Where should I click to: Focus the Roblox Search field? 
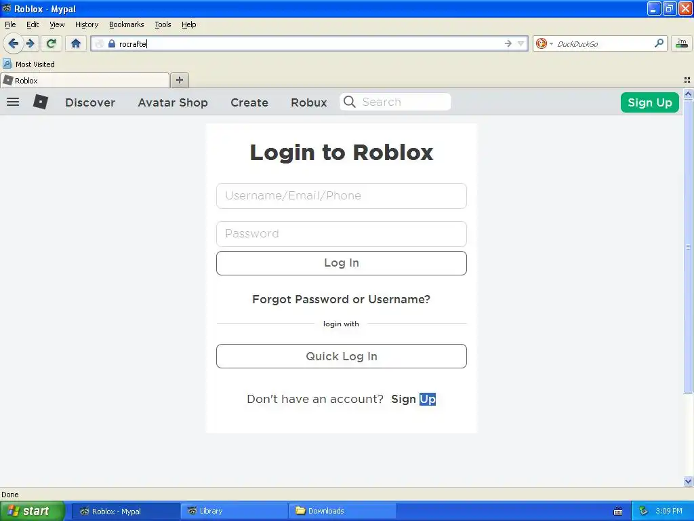[395, 102]
